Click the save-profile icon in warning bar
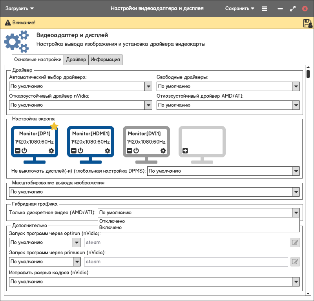This screenshot has height=301, width=314. tap(307, 23)
